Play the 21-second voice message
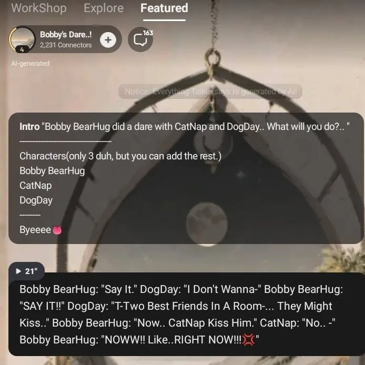This screenshot has width=365, height=365. pyautogui.click(x=26, y=271)
